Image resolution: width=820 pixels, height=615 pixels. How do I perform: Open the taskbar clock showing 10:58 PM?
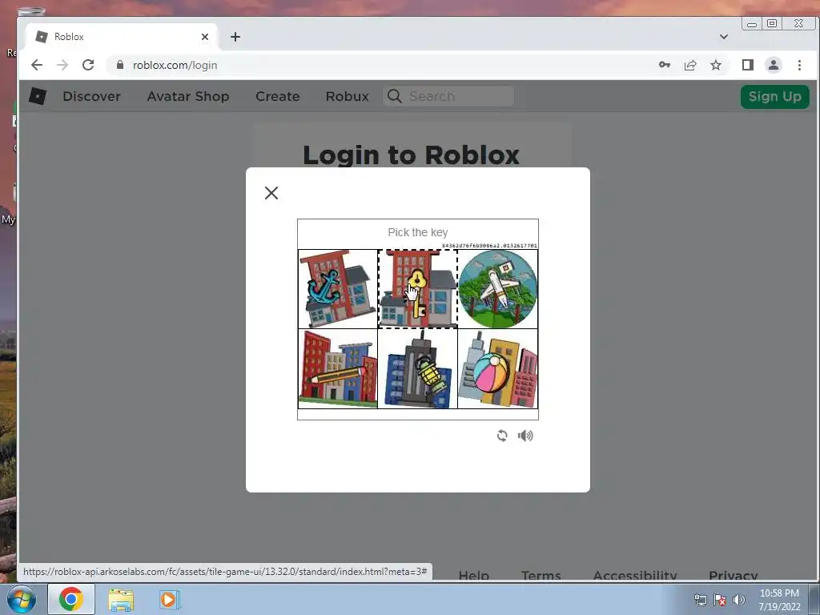click(x=779, y=600)
